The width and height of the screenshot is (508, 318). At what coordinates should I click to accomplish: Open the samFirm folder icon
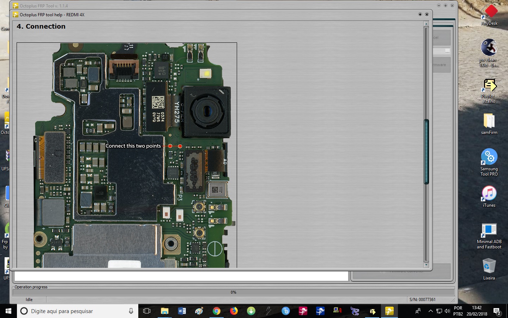click(489, 124)
